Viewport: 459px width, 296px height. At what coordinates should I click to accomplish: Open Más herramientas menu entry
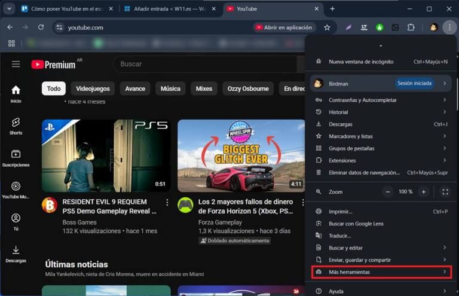pos(381,272)
